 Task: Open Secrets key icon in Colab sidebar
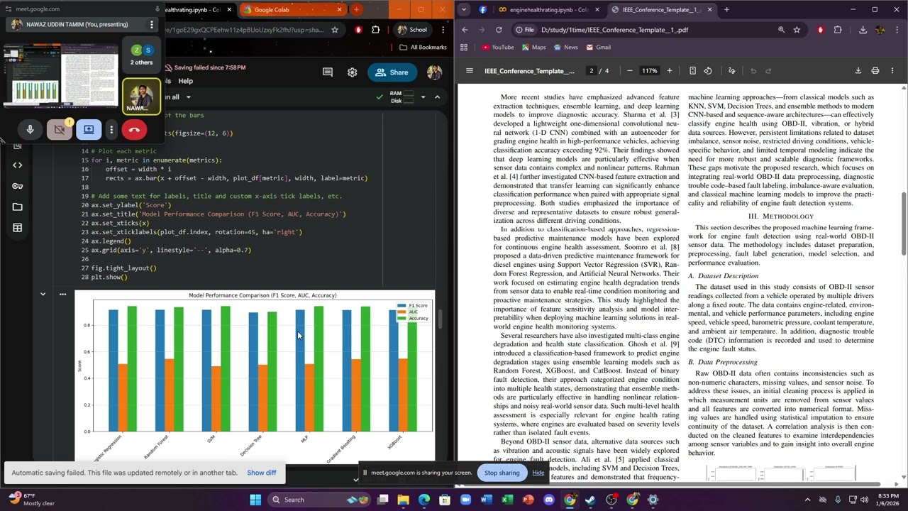[x=18, y=186]
